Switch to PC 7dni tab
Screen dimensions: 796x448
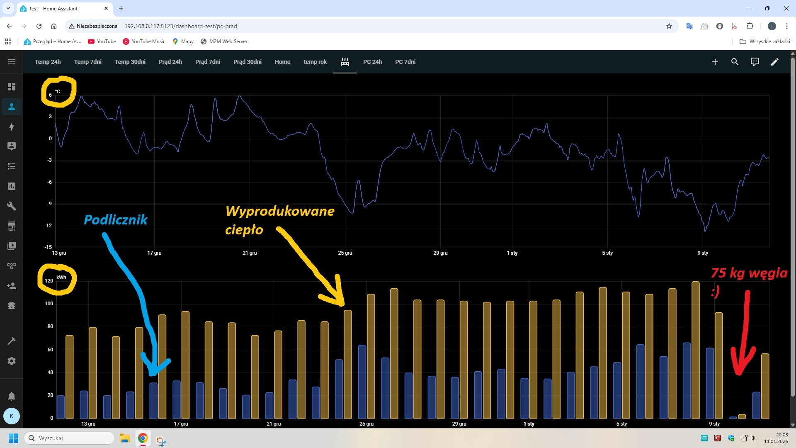[405, 62]
